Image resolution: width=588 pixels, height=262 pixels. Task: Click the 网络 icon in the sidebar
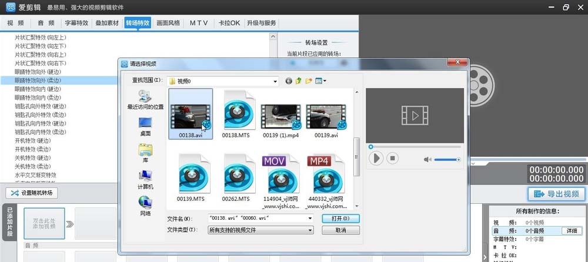pyautogui.click(x=145, y=206)
